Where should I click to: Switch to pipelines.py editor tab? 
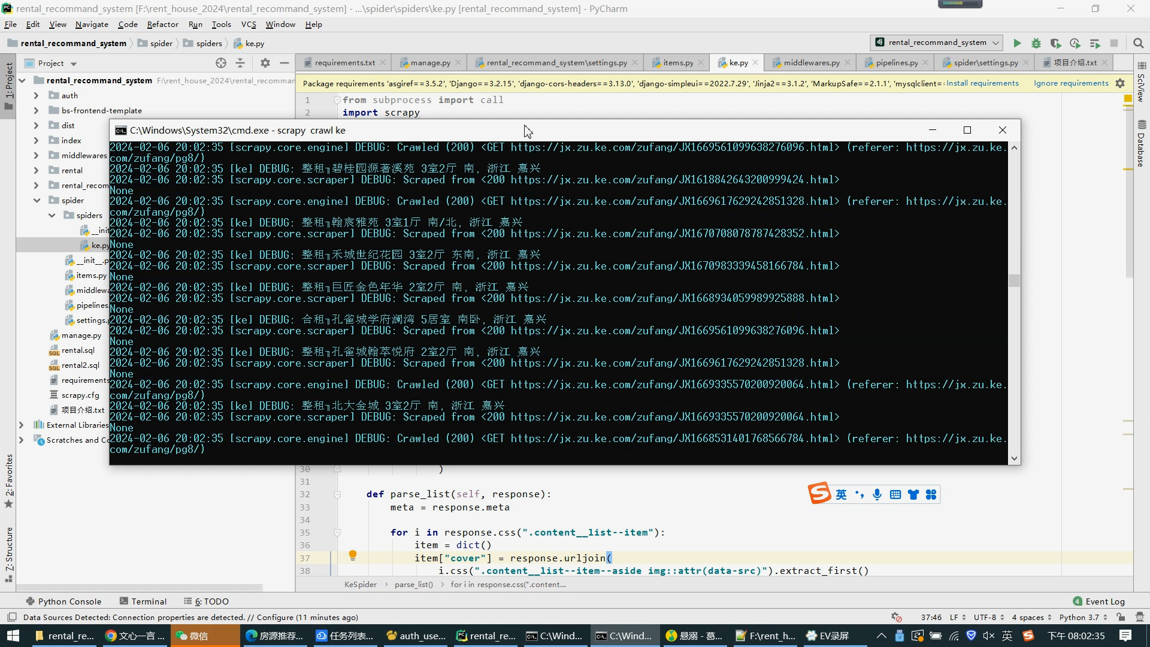(896, 63)
